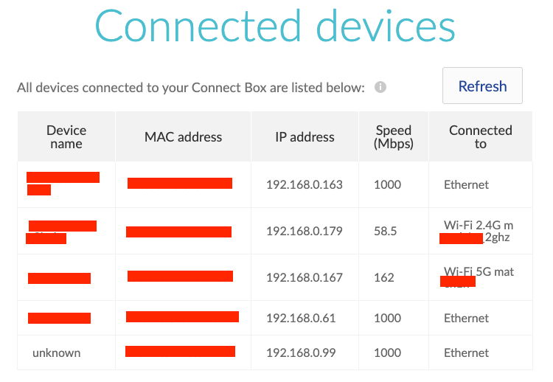
Task: Click the Connected devices page heading
Action: [274, 27]
